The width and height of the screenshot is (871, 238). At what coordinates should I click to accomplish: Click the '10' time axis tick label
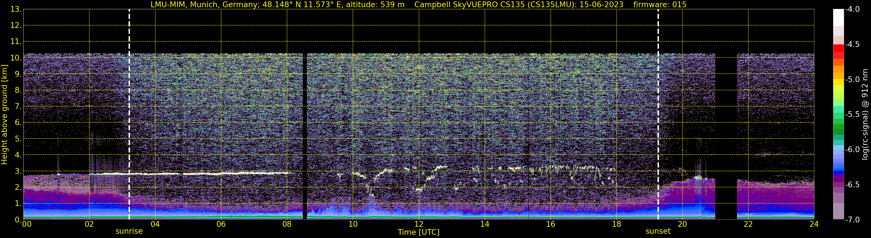coord(353,224)
